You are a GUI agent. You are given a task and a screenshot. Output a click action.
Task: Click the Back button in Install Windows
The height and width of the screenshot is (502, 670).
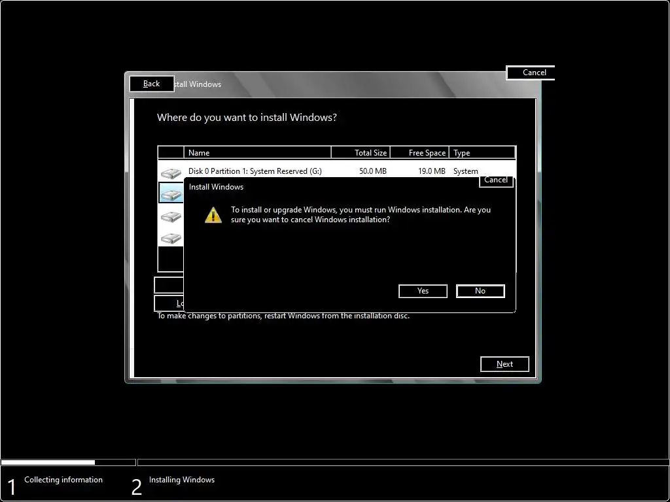click(x=152, y=84)
